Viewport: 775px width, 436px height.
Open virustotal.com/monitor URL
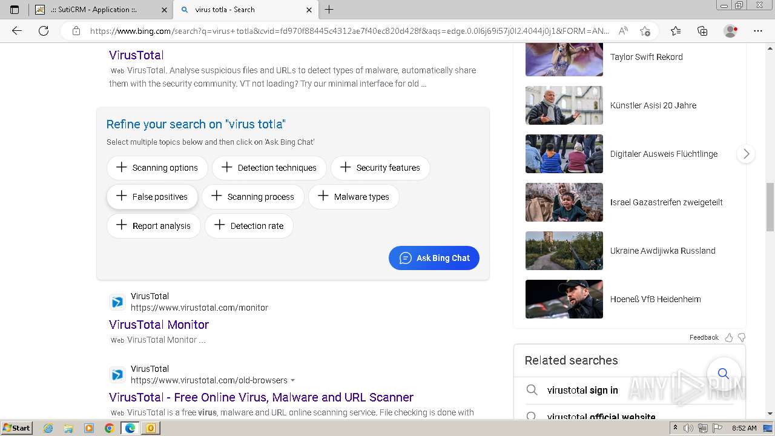(199, 308)
